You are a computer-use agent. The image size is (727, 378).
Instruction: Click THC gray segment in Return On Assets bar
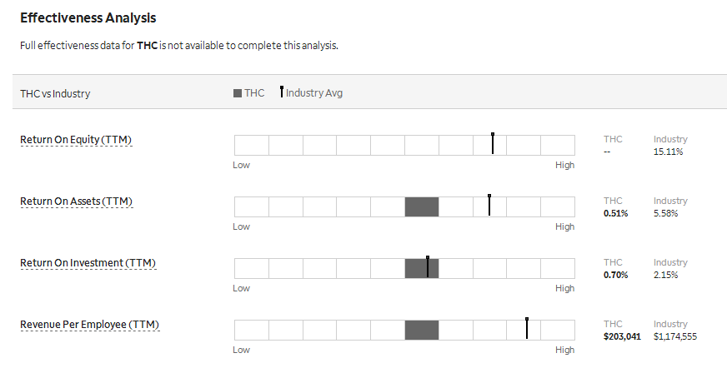click(x=422, y=206)
